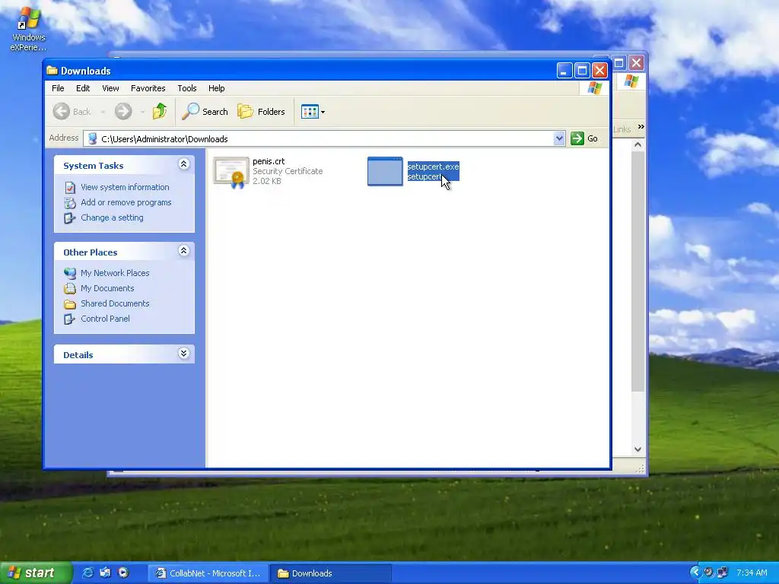779x584 pixels.
Task: Collapse the System Tasks panel
Action: [184, 164]
